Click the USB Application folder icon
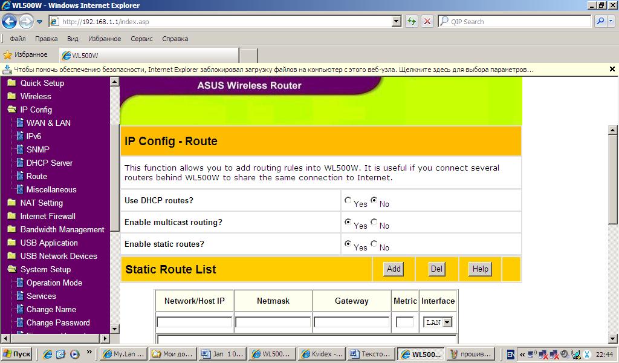Viewport: 619px width, 363px height. click(x=12, y=243)
